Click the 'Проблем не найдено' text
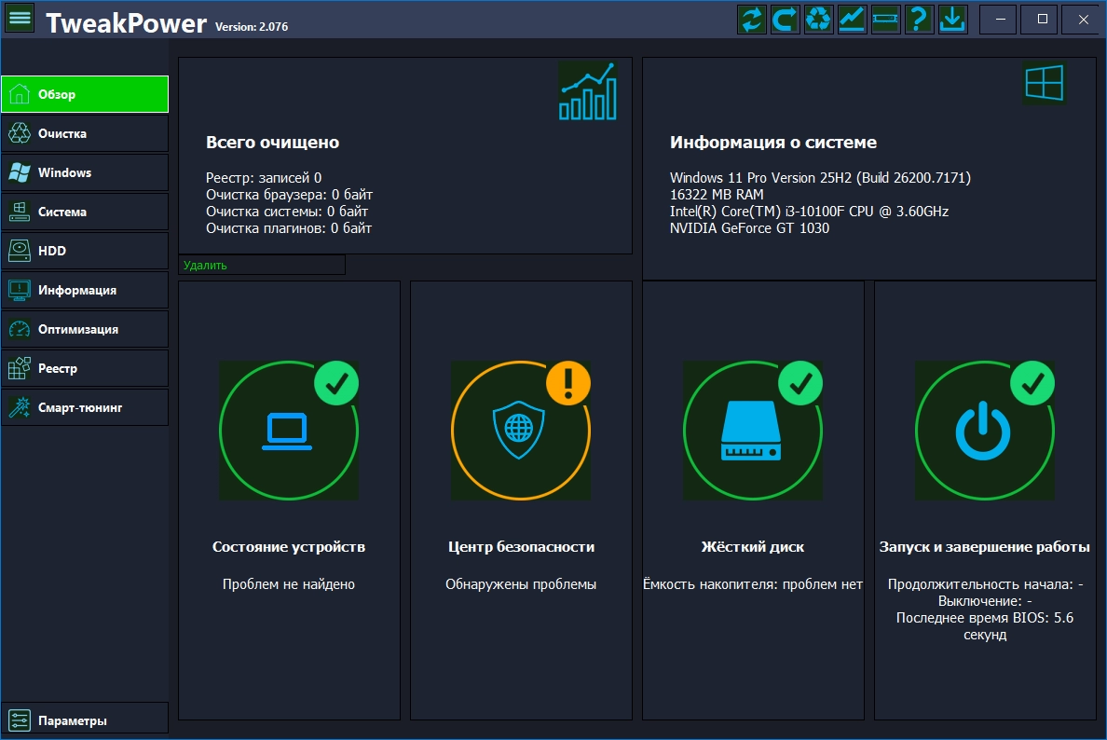Screen dimensions: 1107x740 [x=289, y=584]
